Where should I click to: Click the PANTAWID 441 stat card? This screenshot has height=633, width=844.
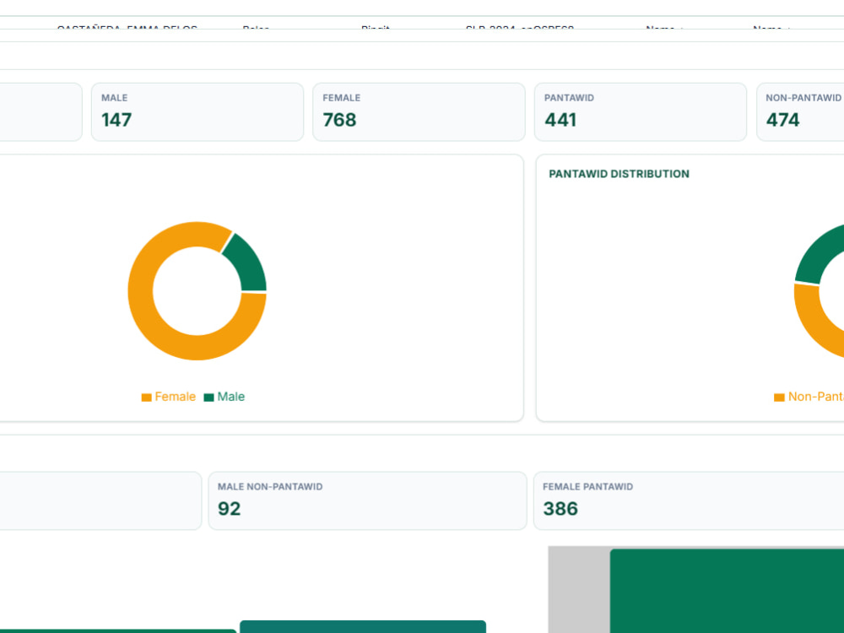pyautogui.click(x=641, y=112)
